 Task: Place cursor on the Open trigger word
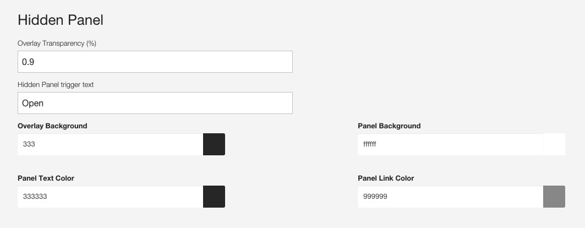[x=33, y=104]
